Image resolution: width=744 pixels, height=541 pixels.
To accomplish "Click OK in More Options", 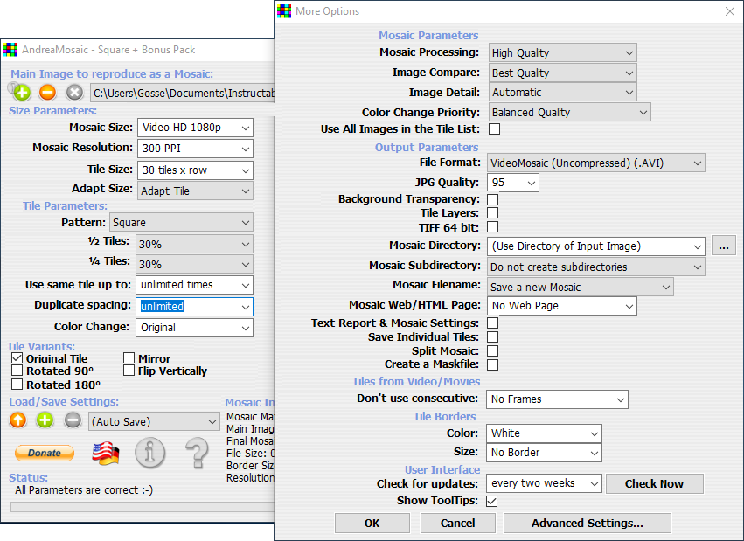I will click(372, 523).
